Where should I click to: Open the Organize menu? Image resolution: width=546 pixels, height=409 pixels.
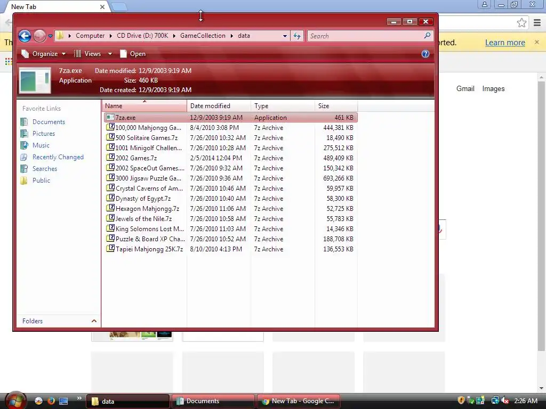[x=44, y=54]
